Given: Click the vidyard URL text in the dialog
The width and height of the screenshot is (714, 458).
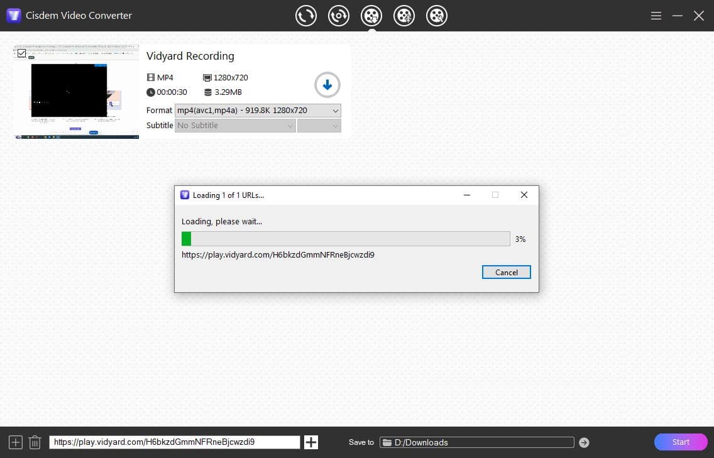Looking at the screenshot, I should pyautogui.click(x=278, y=255).
